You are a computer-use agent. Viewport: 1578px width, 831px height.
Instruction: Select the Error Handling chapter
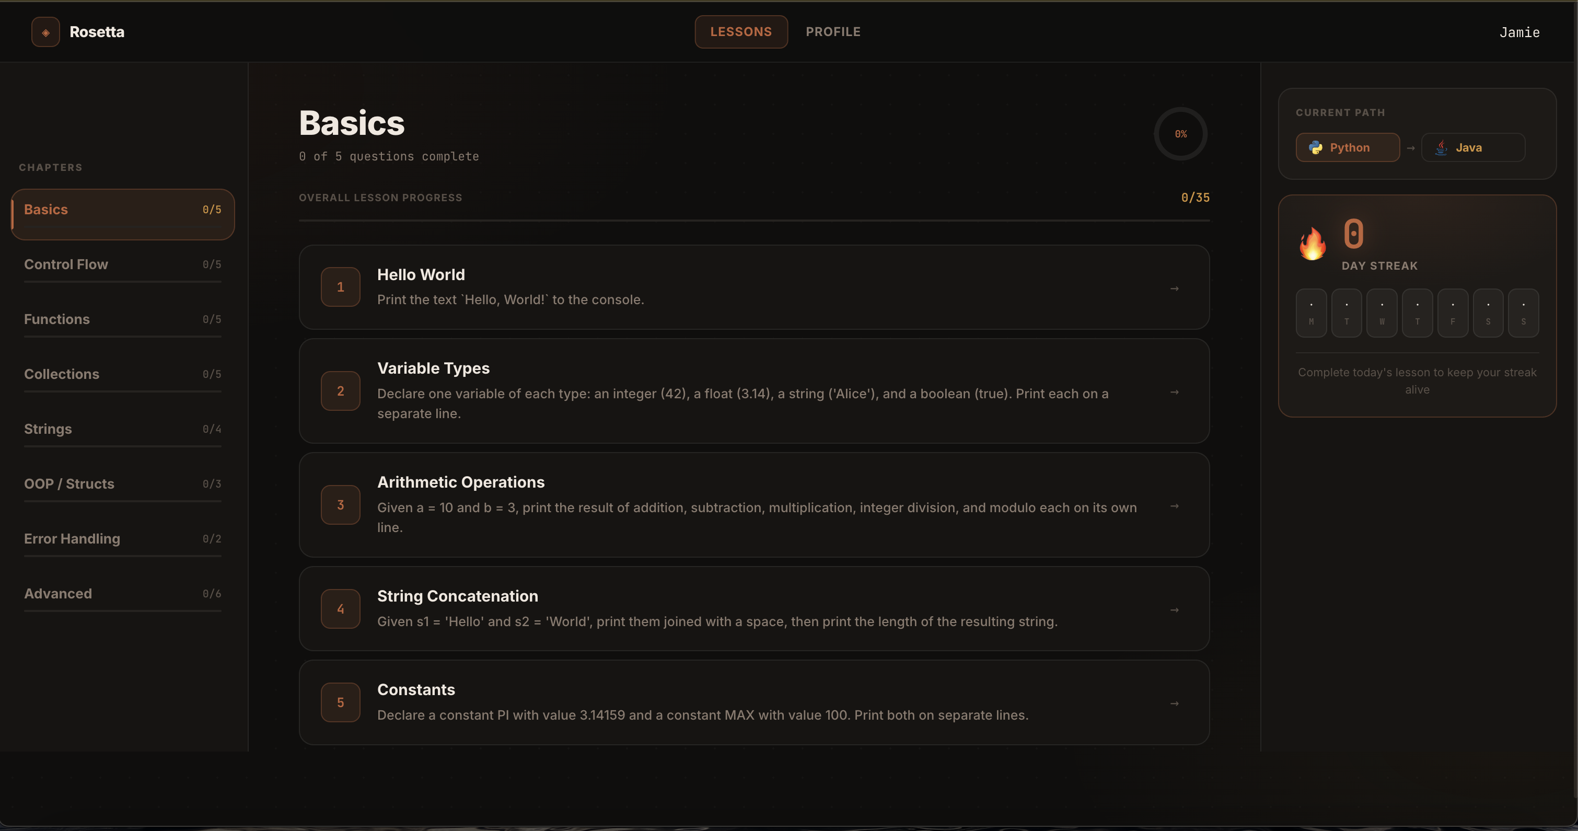(122, 539)
